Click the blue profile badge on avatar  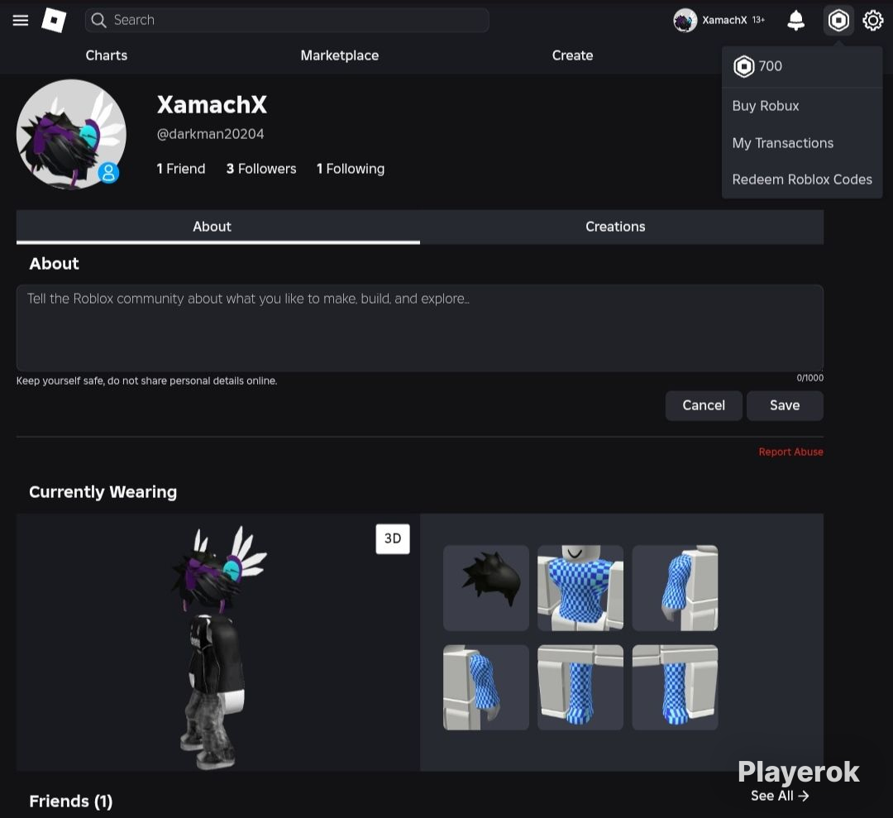108,172
